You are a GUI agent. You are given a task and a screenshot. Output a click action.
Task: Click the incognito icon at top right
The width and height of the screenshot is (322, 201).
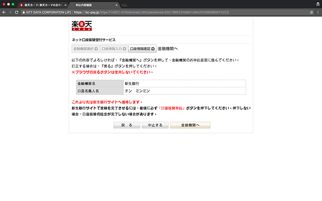(x=318, y=4)
